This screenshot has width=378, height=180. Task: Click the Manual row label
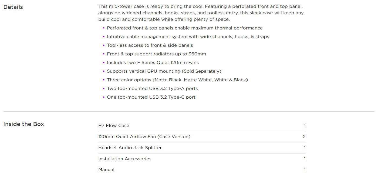(x=106, y=170)
